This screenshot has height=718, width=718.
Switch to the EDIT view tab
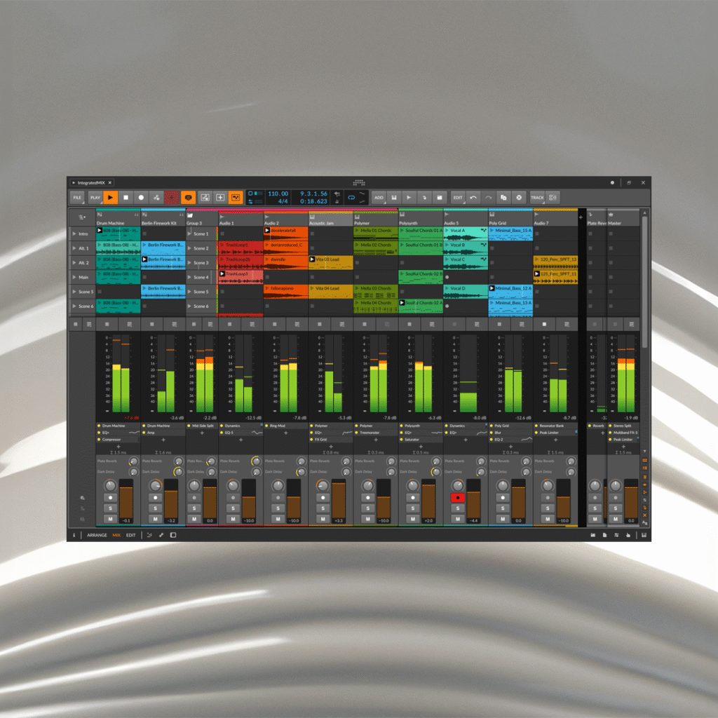pos(130,535)
